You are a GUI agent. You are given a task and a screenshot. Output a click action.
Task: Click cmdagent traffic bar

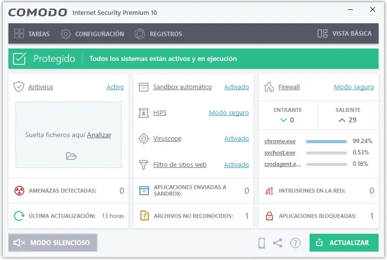tap(326, 164)
